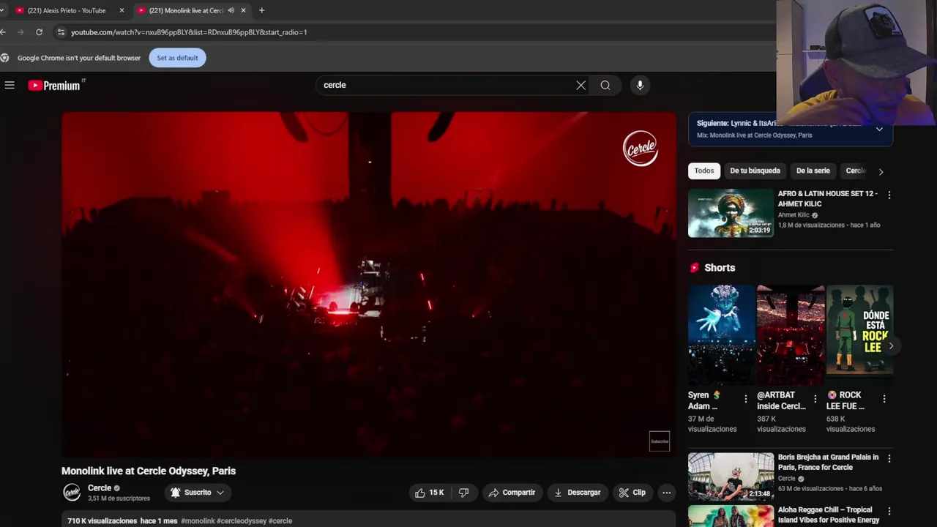Screen dimensions: 937x527
Task: Go to YouTube Premium home logo
Action: tap(56, 85)
